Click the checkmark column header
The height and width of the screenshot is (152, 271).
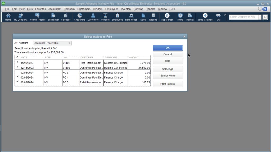[17, 57]
